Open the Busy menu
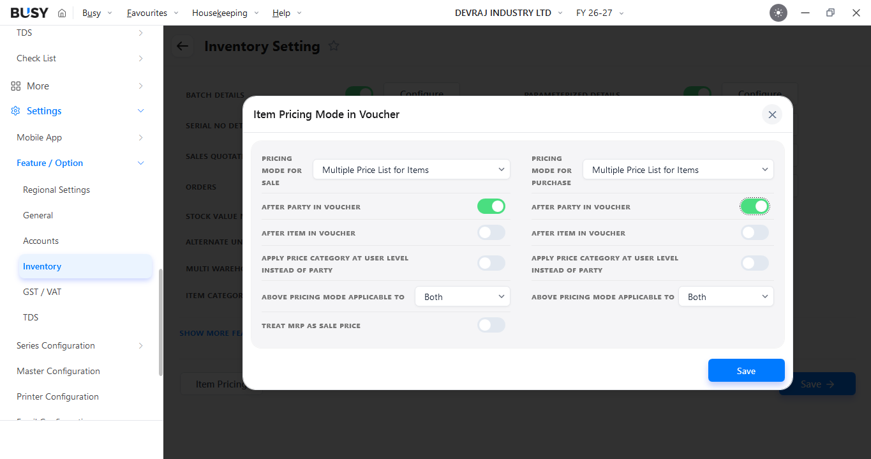The height and width of the screenshot is (459, 871). [x=97, y=13]
